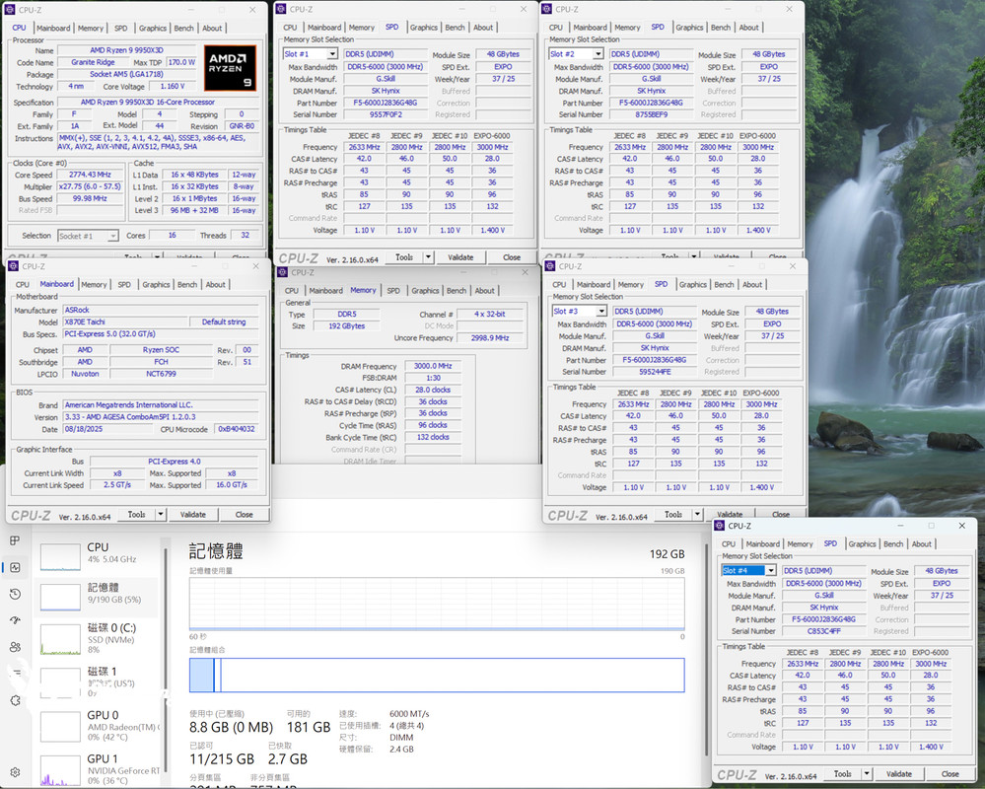Switch to About tab in Mainboard window

point(216,285)
